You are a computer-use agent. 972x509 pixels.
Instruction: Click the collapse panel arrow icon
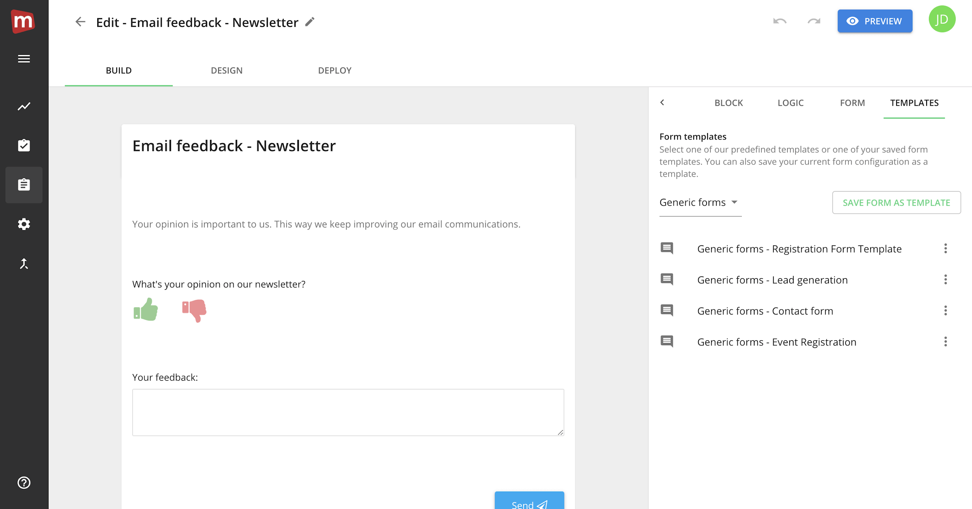(662, 102)
